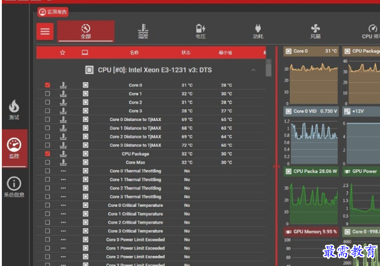Open the 系统信息 info icon in sidebar
The width and height of the screenshot is (380, 266).
coord(14,187)
